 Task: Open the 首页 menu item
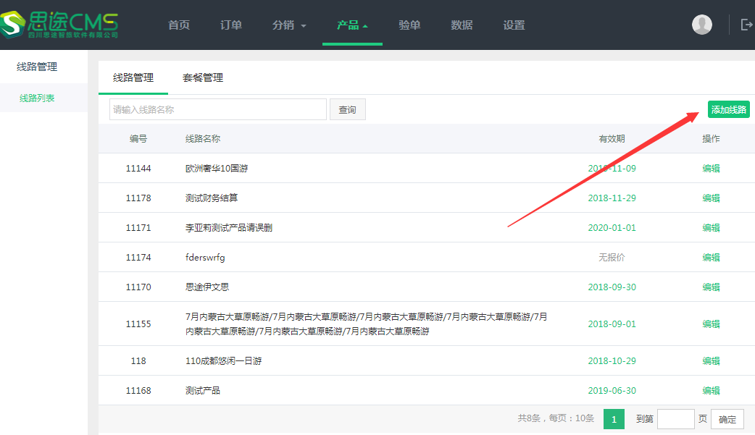click(x=179, y=25)
